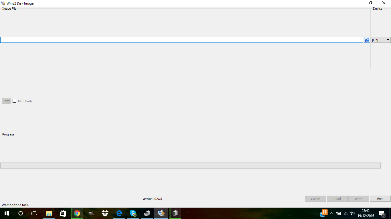Open Microsoft Edge from the taskbar
The width and height of the screenshot is (391, 219).
[x=119, y=213]
